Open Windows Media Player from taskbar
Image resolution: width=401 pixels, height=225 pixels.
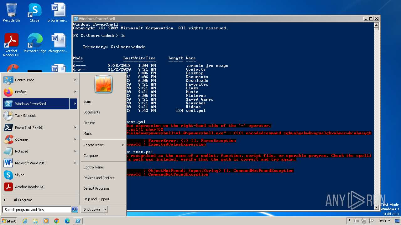tap(46, 221)
